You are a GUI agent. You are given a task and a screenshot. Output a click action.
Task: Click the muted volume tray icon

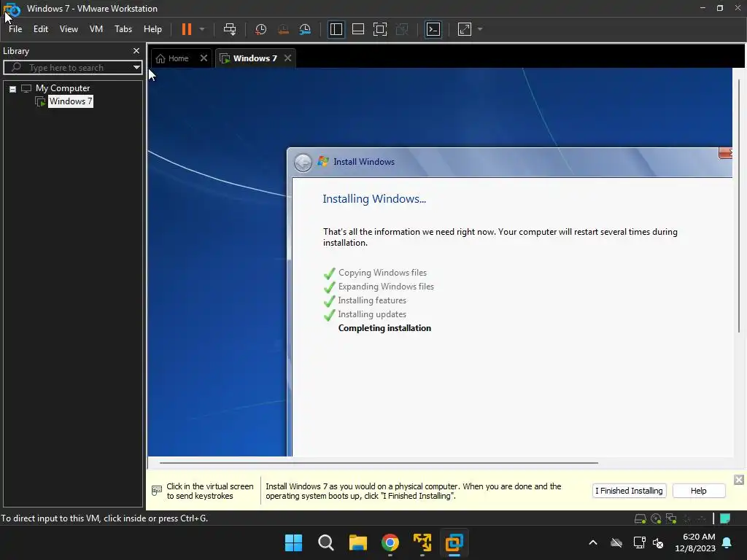click(658, 542)
